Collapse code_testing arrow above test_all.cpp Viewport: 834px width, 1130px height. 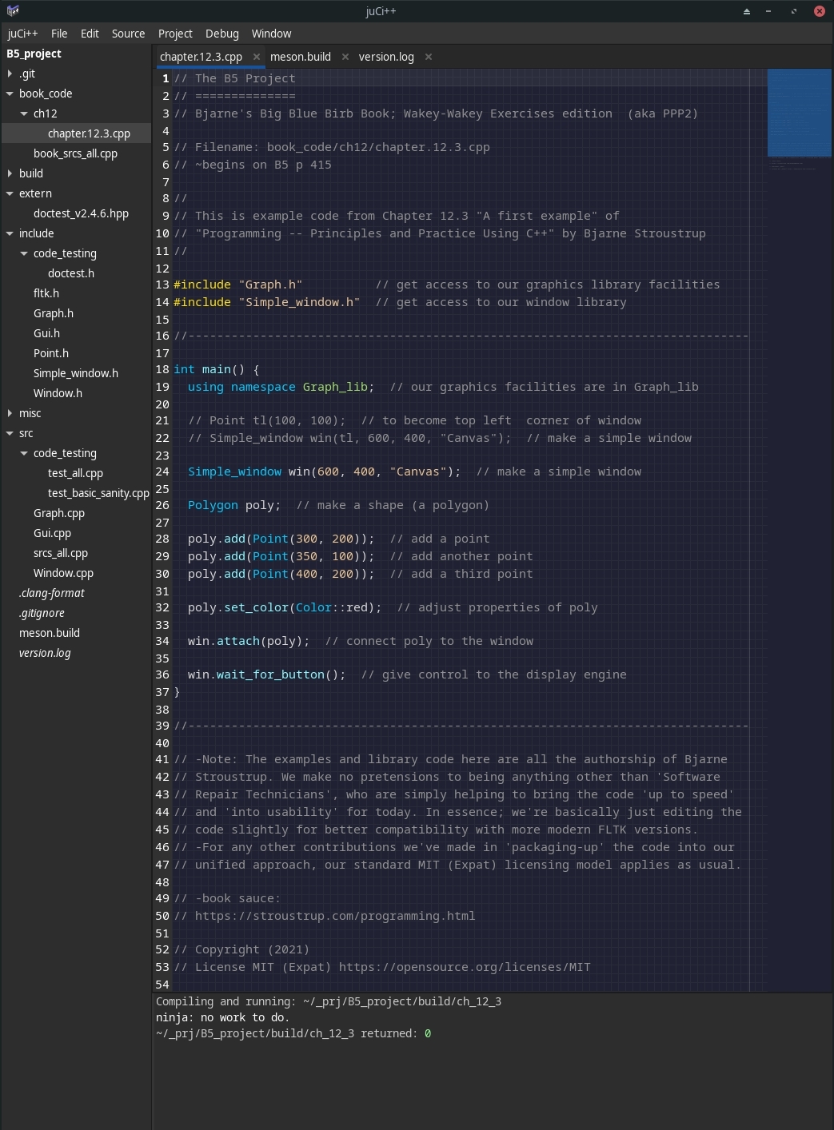(24, 453)
